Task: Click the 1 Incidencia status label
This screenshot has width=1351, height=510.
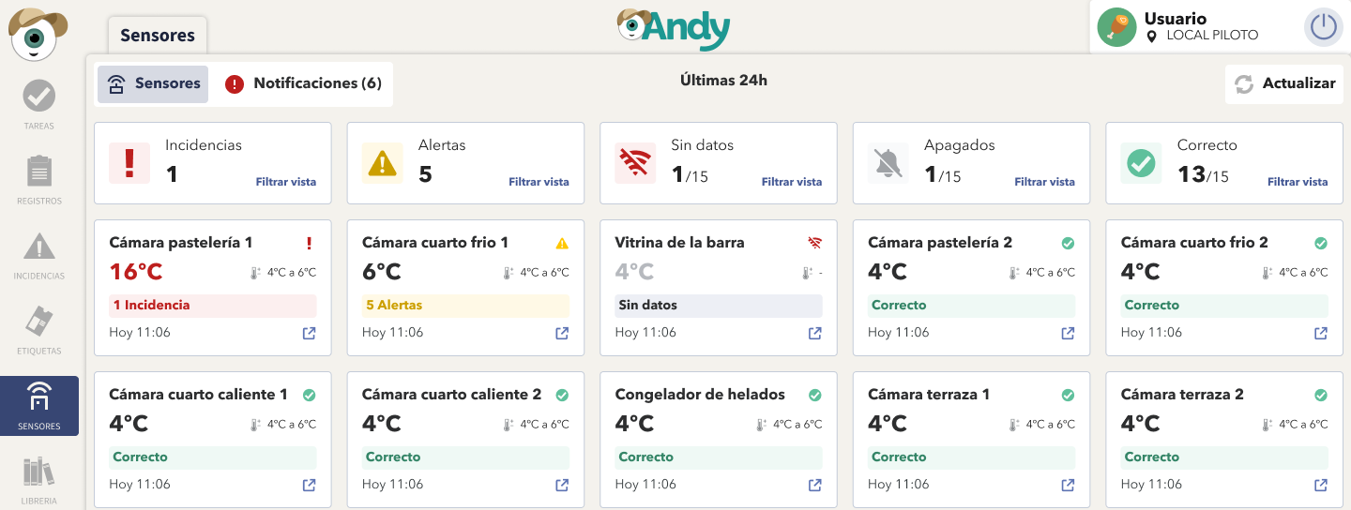Action: point(212,306)
